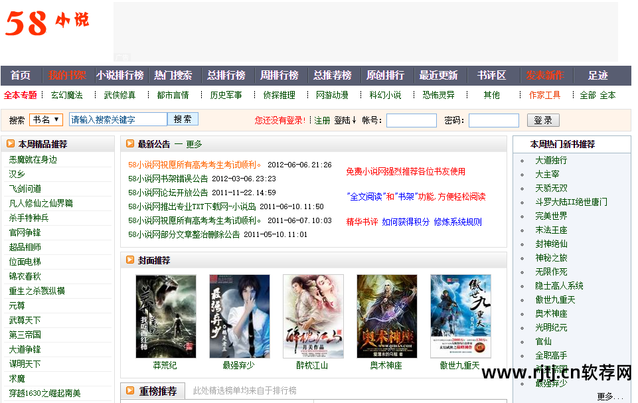Select 玄幻魔法 category
The width and height of the screenshot is (638, 403).
click(x=67, y=95)
